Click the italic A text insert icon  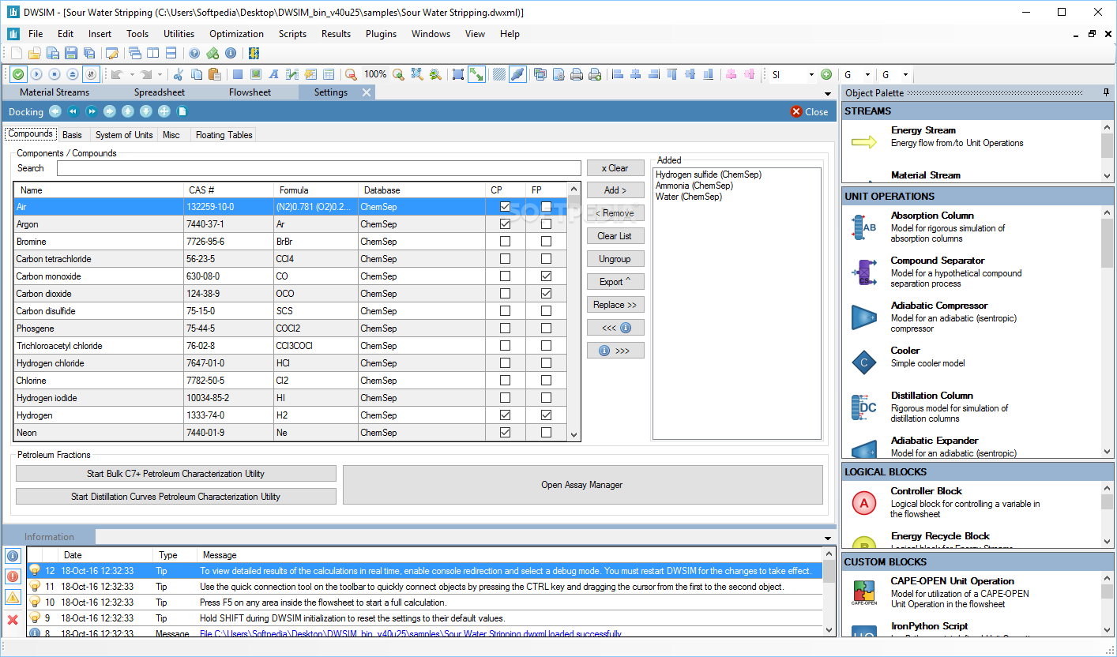[274, 74]
